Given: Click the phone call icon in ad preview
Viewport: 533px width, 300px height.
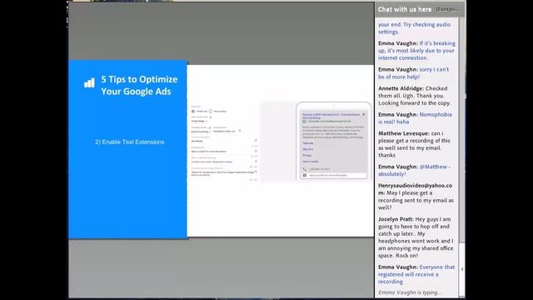Looking at the screenshot, I should click(x=305, y=169).
